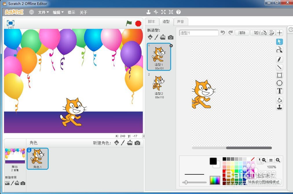This screenshot has width=293, height=194.
Task: Choose the Delete scissors in top toolbar
Action: click(x=156, y=12)
